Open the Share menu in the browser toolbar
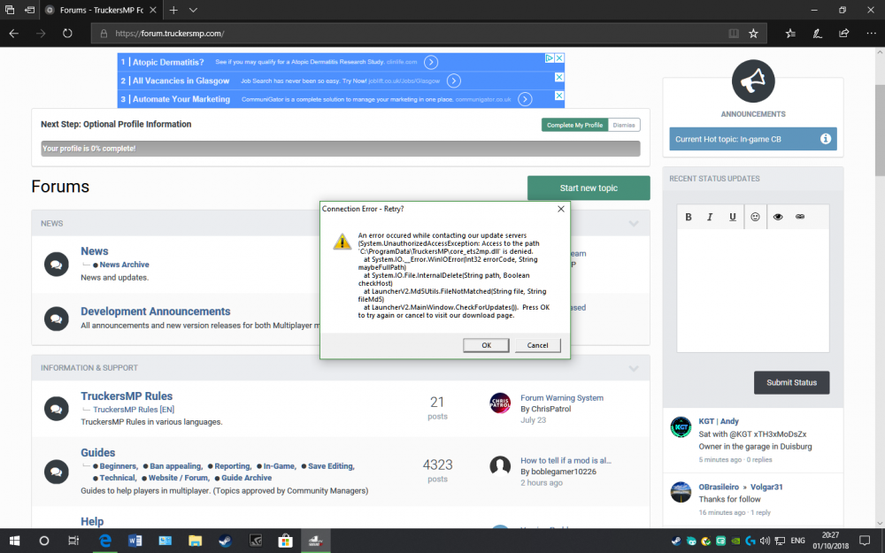885x553 pixels. tap(843, 34)
